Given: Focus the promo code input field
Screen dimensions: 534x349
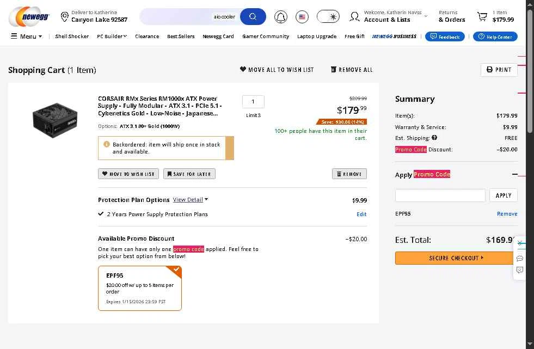Looking at the screenshot, I should tap(440, 195).
